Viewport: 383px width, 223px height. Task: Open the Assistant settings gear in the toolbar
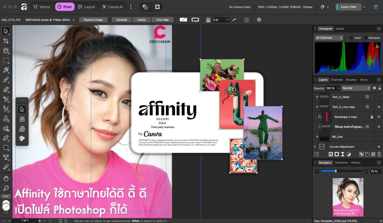pos(259,19)
